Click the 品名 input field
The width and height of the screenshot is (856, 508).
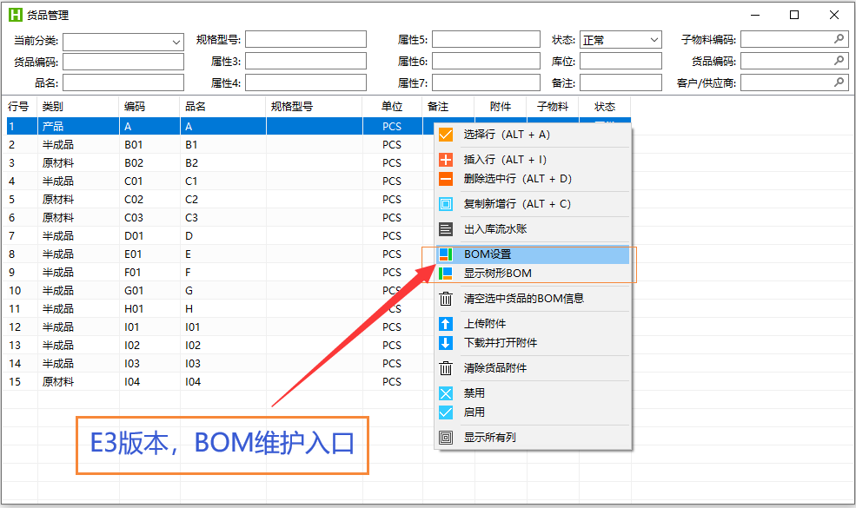click(123, 82)
